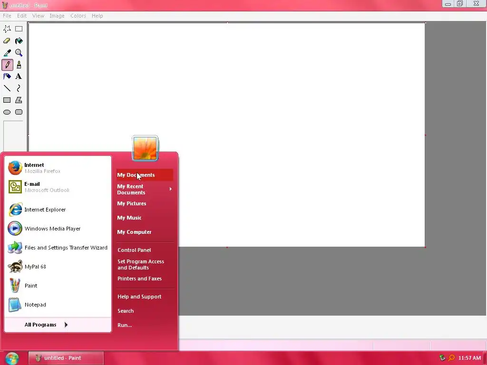Viewport: 487px width, 365px height.
Task: Select the Free-Form Select tool
Action: pyautogui.click(x=7, y=29)
